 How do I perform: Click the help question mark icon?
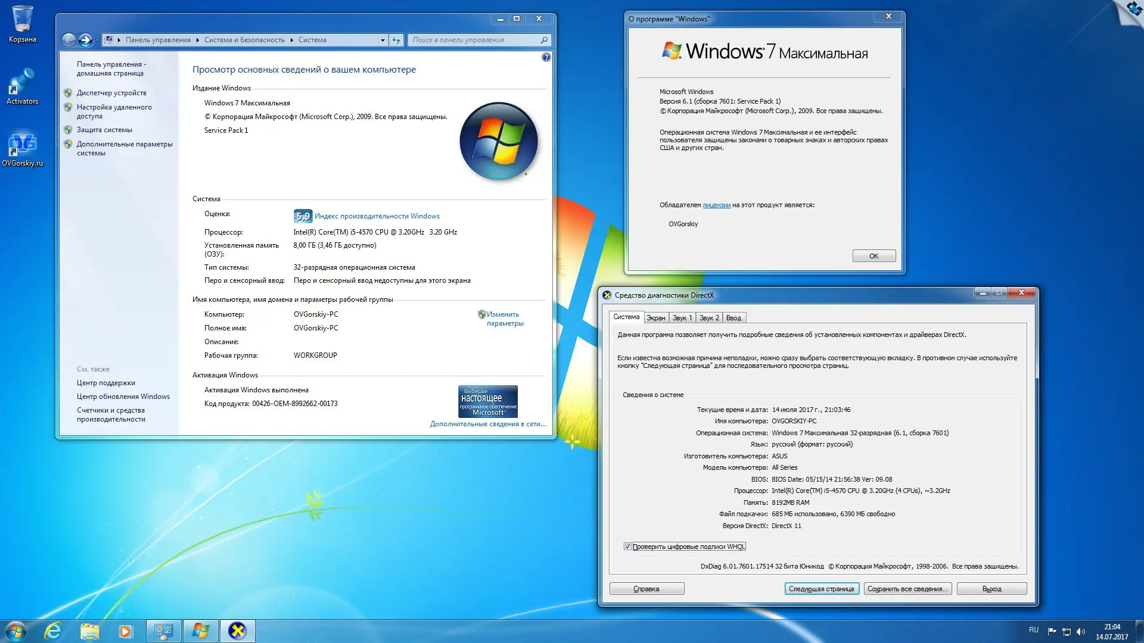click(545, 58)
